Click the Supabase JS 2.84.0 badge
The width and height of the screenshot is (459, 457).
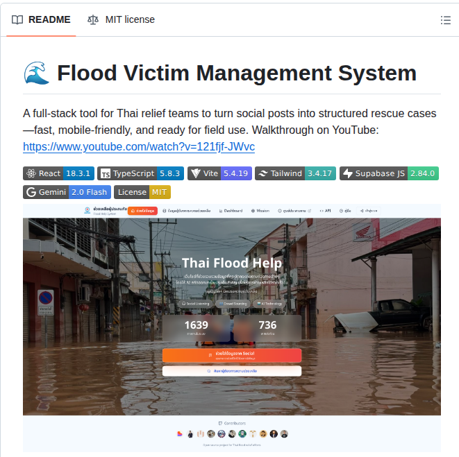[389, 173]
